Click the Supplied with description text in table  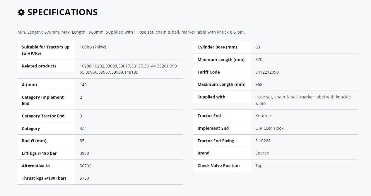303,100
